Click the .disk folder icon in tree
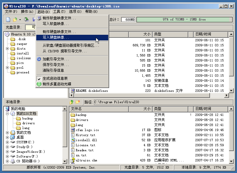Viewport: 237px width, 173px height. click(x=13, y=39)
